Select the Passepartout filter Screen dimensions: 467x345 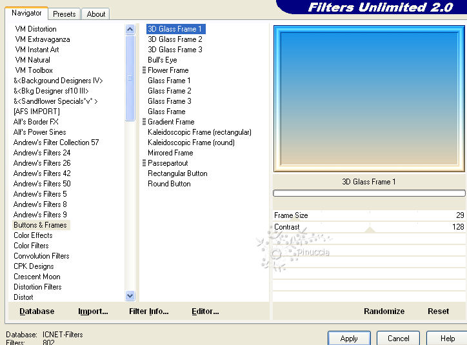168,163
